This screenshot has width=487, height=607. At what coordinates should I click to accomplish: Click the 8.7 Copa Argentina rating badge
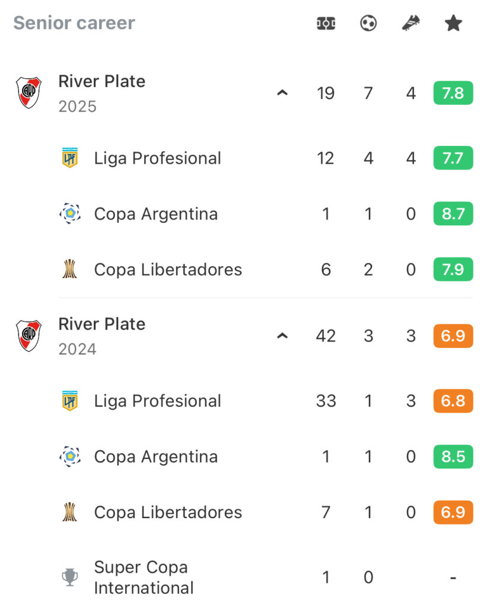[x=453, y=213]
